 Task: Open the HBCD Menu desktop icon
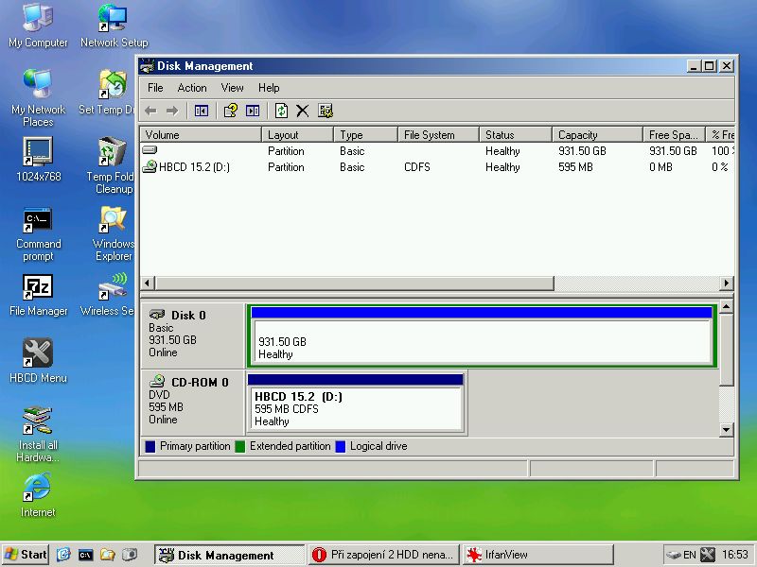coord(38,359)
